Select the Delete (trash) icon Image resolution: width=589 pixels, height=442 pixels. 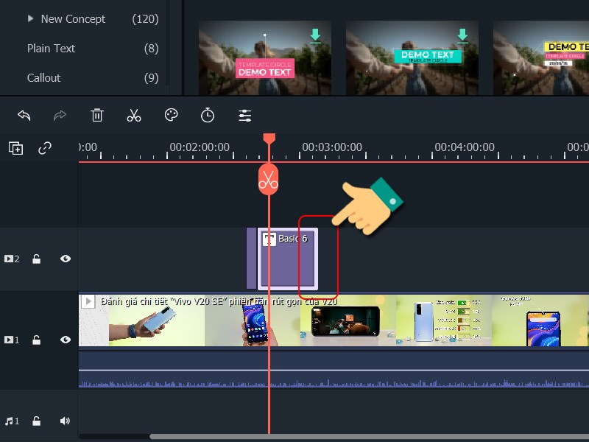point(96,116)
